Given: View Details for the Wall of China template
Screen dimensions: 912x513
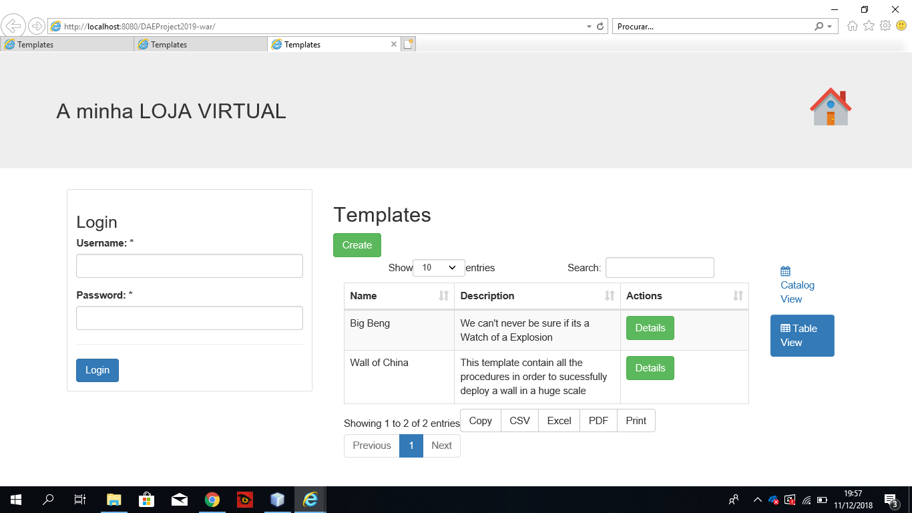Looking at the screenshot, I should pyautogui.click(x=650, y=367).
